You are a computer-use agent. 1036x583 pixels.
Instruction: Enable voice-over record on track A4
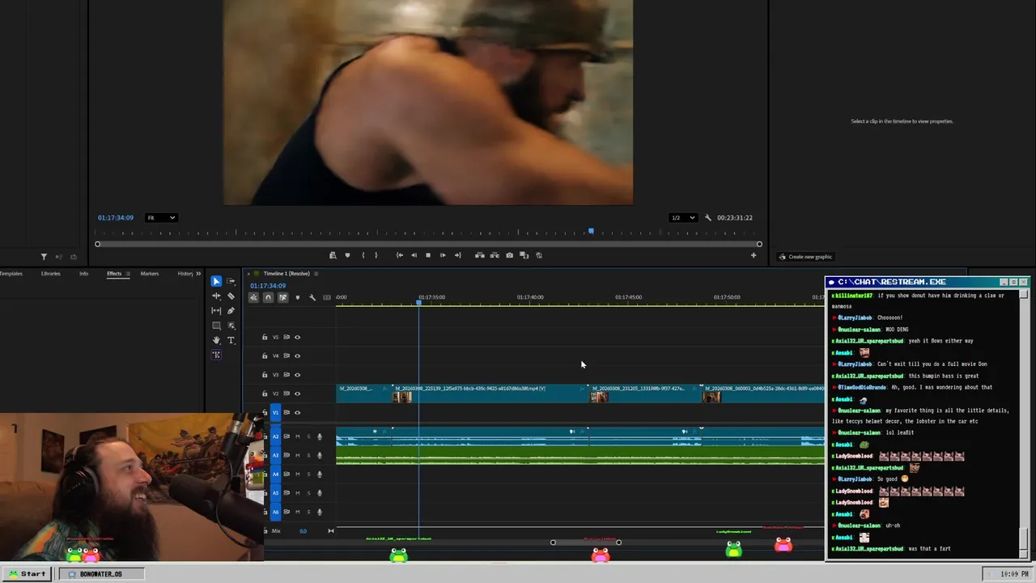pyautogui.click(x=319, y=474)
